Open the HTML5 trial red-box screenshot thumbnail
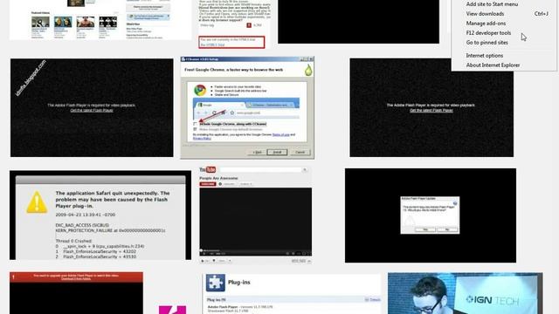The height and width of the screenshot is (314, 559). [234, 24]
